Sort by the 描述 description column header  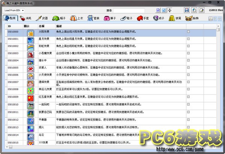pos(121,26)
